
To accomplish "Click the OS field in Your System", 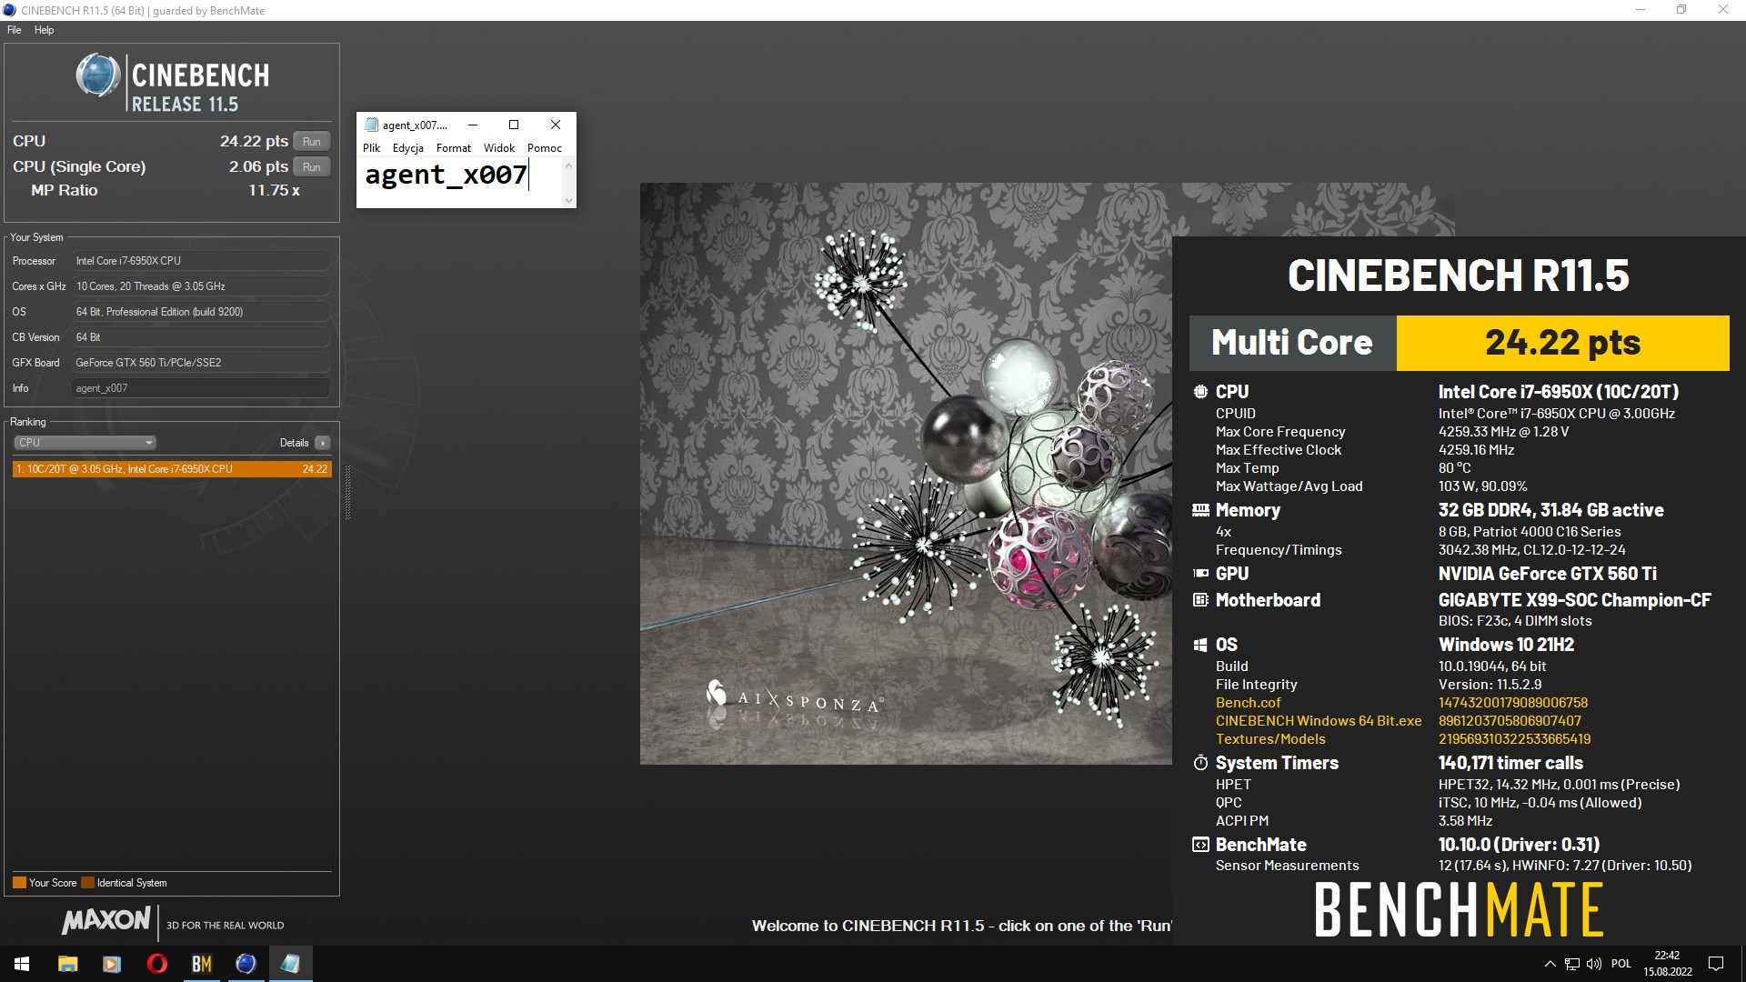I will 200,312.
